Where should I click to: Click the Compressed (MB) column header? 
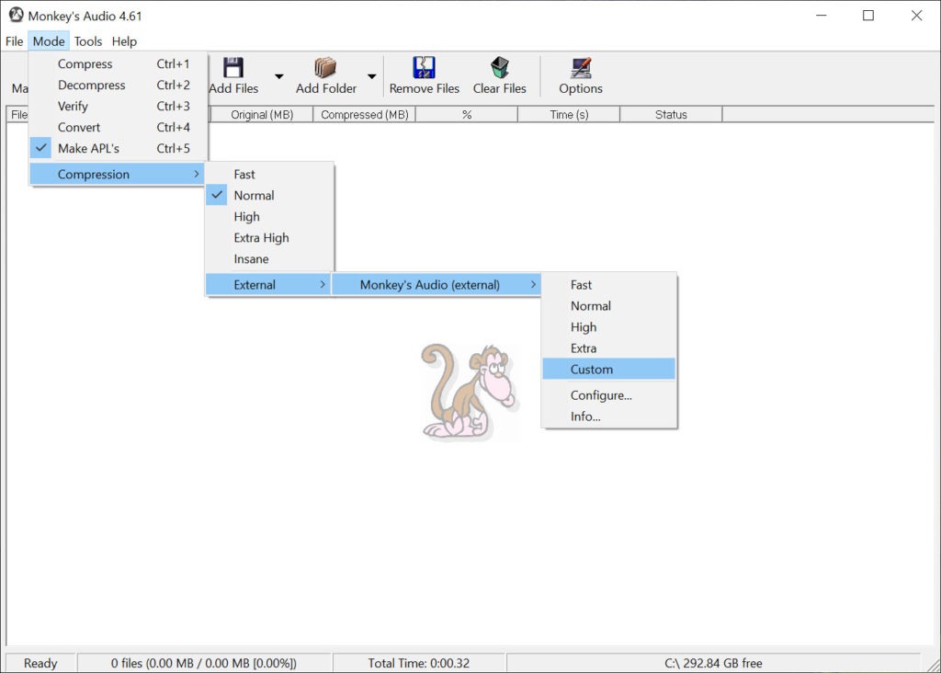click(x=364, y=115)
